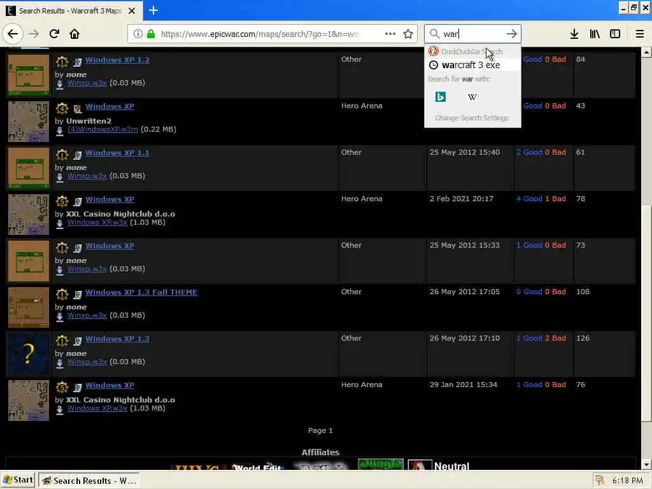The width and height of the screenshot is (652, 489).
Task: Click thumbnail of Windows XP 1.3 Fall THEME
Action: coord(29,308)
